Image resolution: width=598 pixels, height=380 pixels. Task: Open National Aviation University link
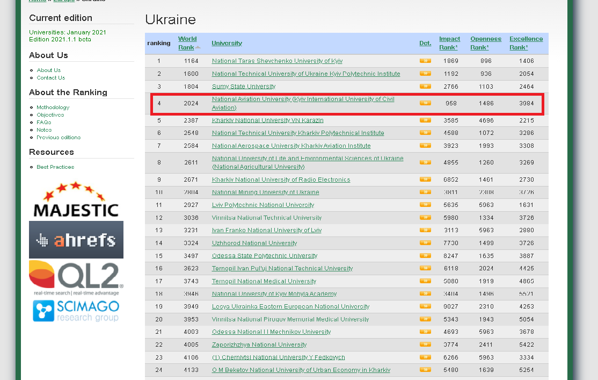[303, 103]
